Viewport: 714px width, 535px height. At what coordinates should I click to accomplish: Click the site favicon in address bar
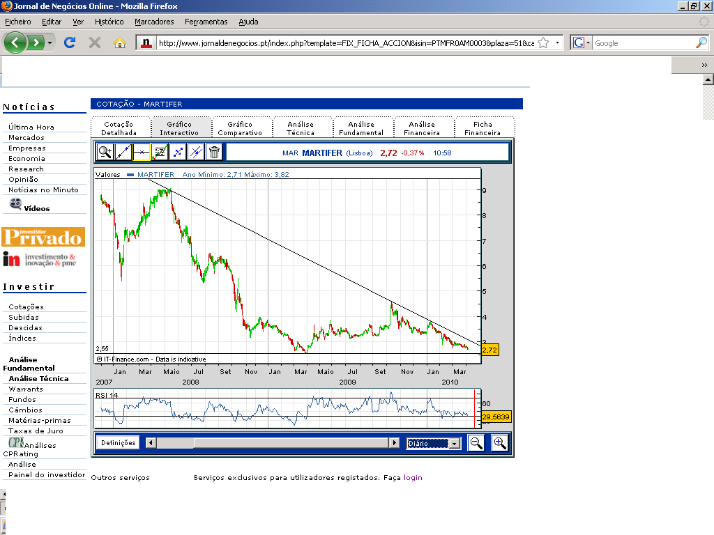click(x=146, y=42)
